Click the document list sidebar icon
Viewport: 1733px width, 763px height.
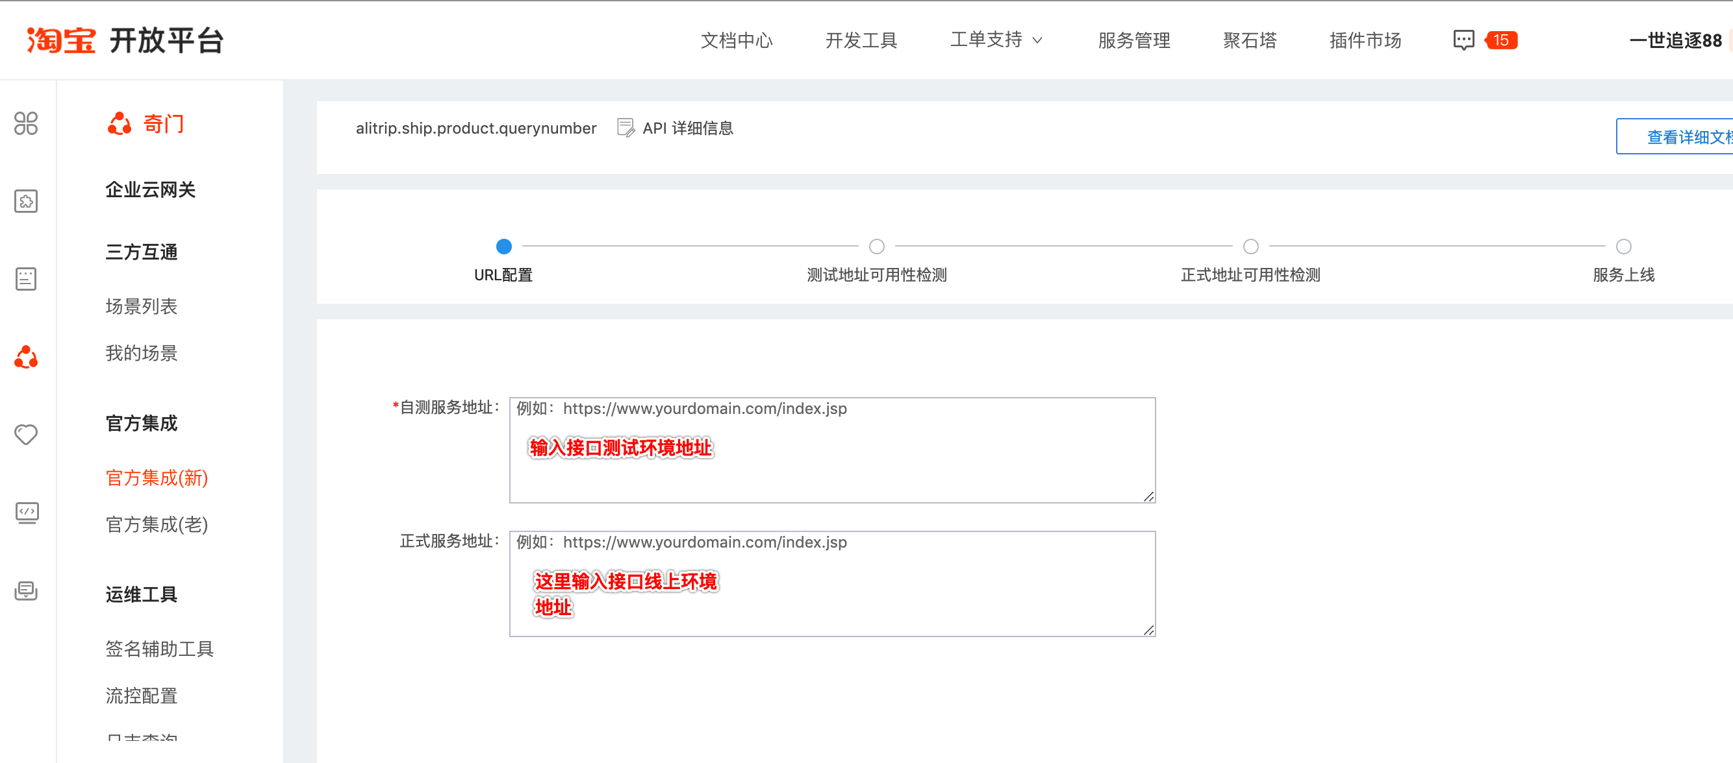(x=26, y=278)
